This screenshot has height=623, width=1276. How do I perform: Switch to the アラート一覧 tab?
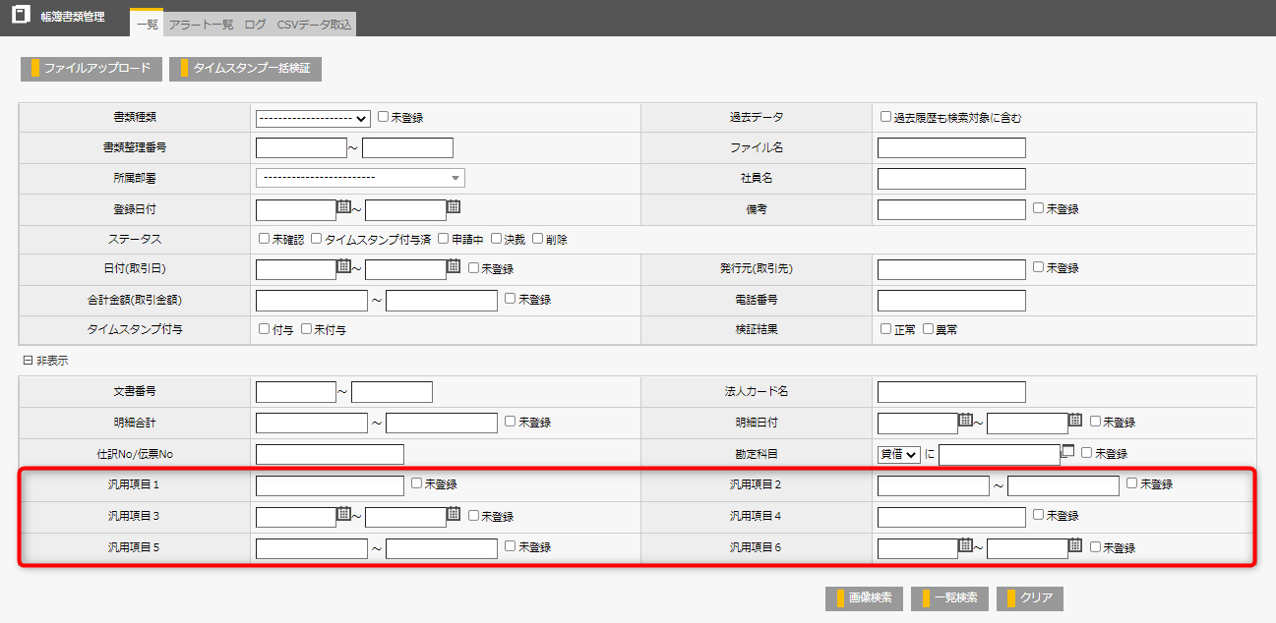pyautogui.click(x=201, y=24)
